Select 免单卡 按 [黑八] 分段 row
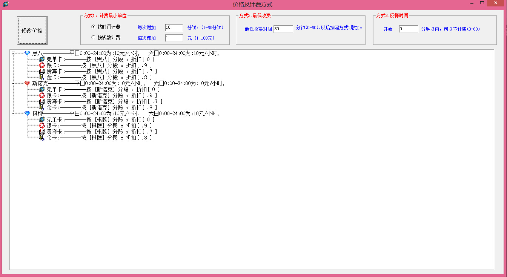The image size is (507, 277). (x=100, y=59)
